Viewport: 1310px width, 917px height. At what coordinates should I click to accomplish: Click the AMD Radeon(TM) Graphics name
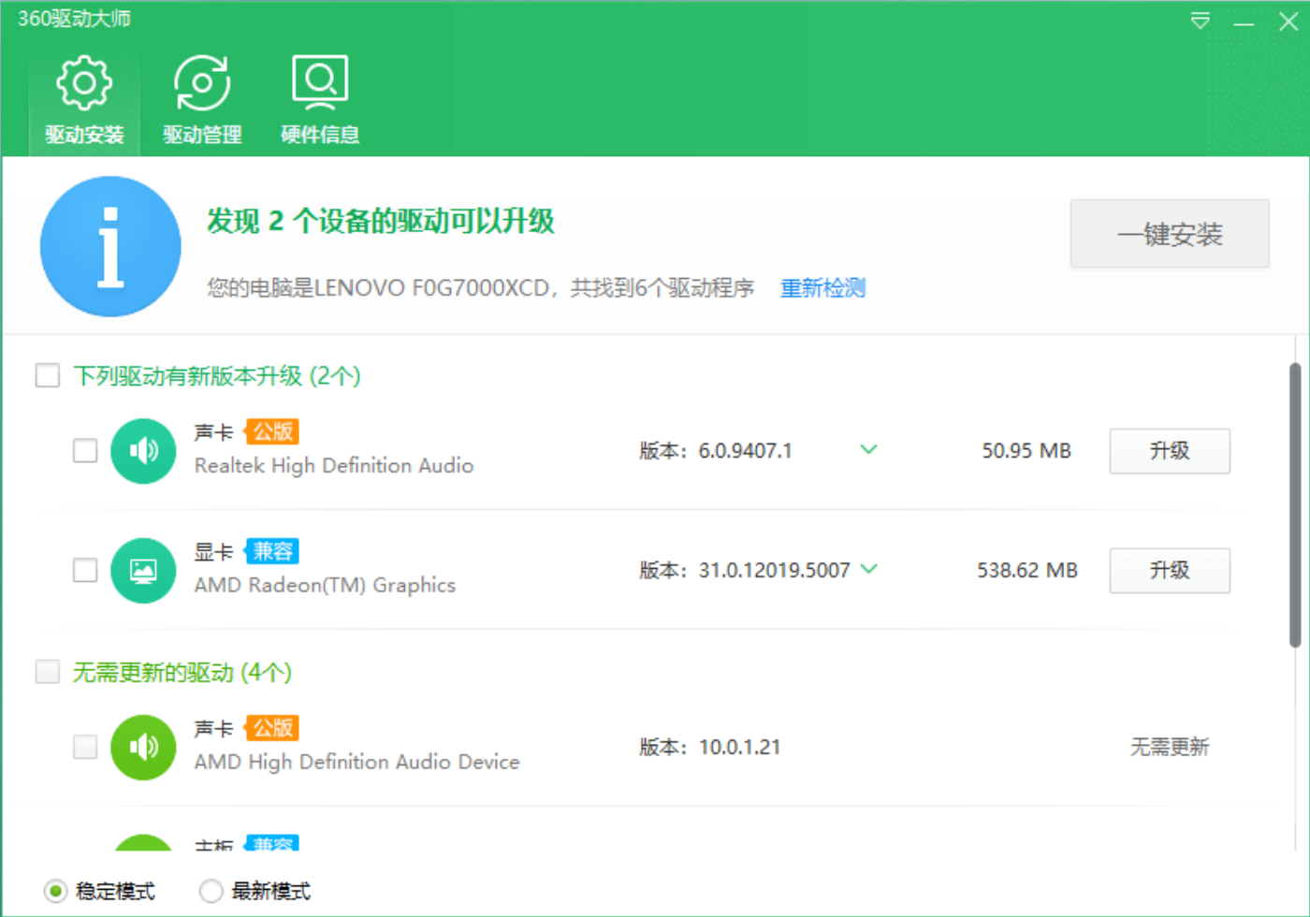pyautogui.click(x=325, y=585)
